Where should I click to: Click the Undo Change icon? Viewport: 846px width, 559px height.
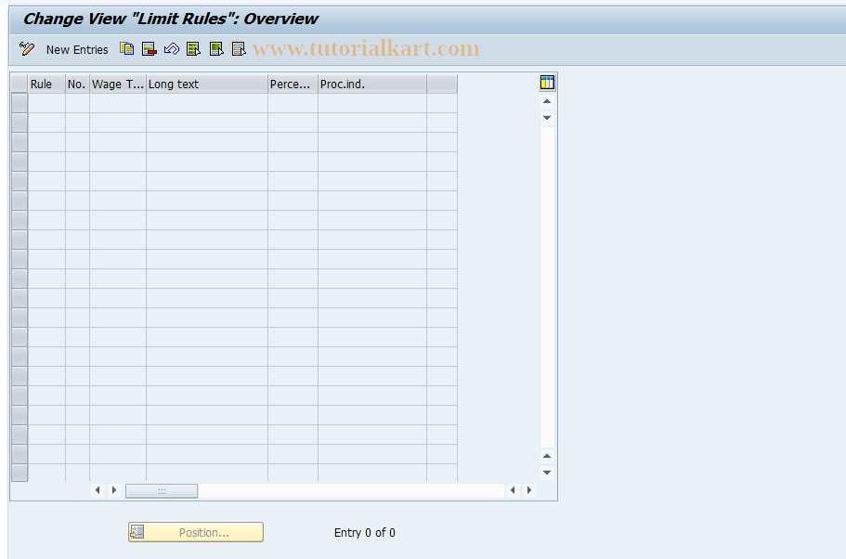pos(172,49)
